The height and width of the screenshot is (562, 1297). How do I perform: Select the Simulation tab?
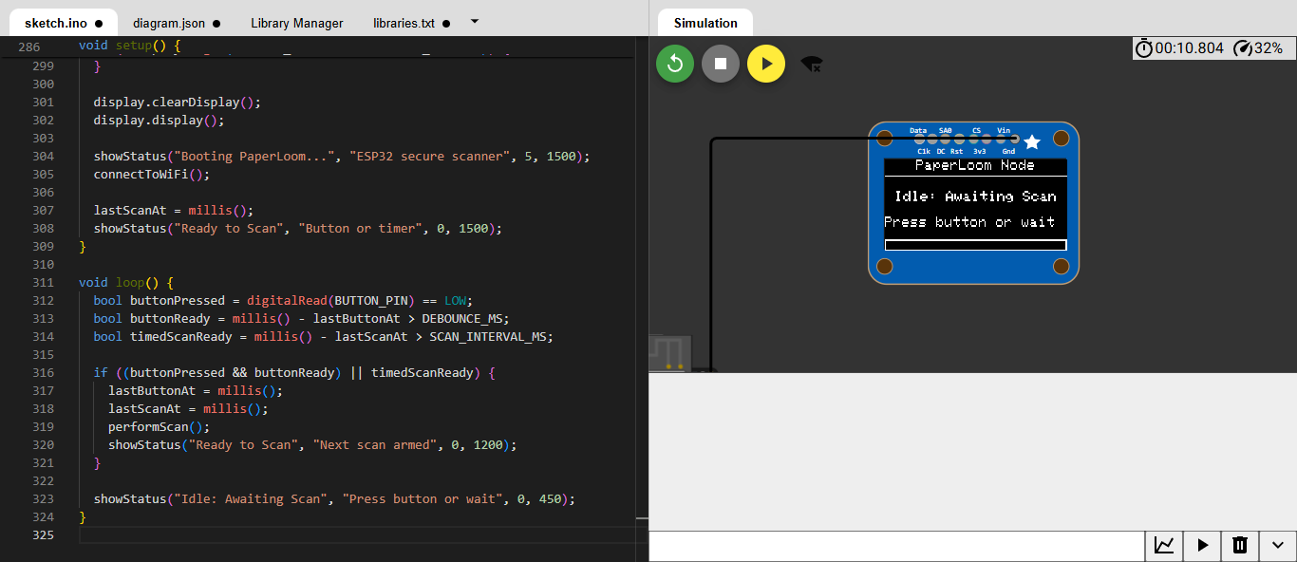[705, 23]
